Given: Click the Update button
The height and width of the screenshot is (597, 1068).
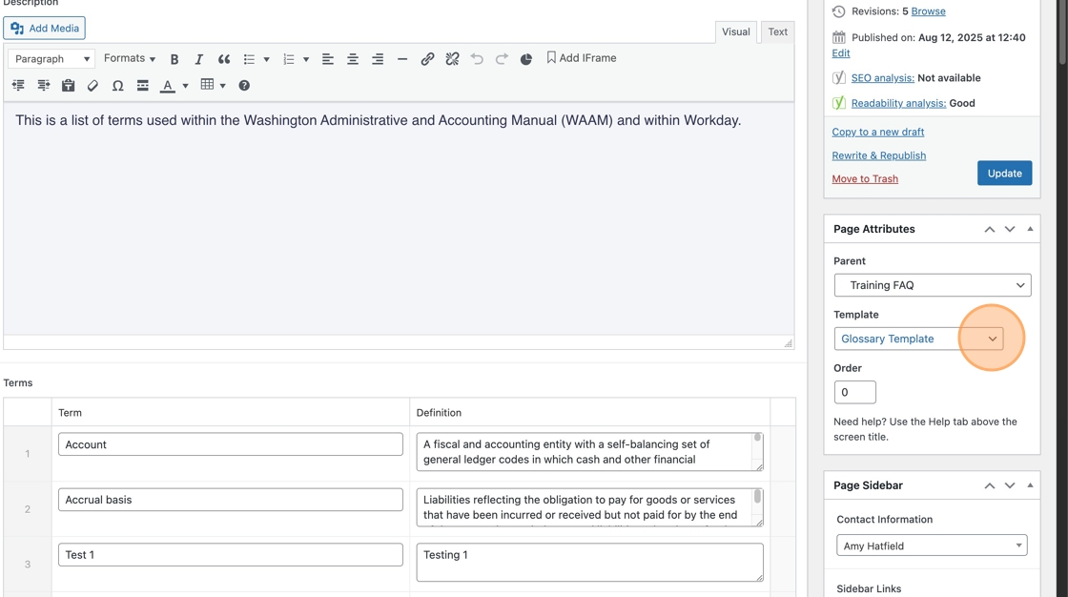Looking at the screenshot, I should coord(1004,174).
